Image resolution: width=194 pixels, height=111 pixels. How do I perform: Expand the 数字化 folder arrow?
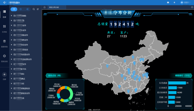pyautogui.click(x=12, y=69)
